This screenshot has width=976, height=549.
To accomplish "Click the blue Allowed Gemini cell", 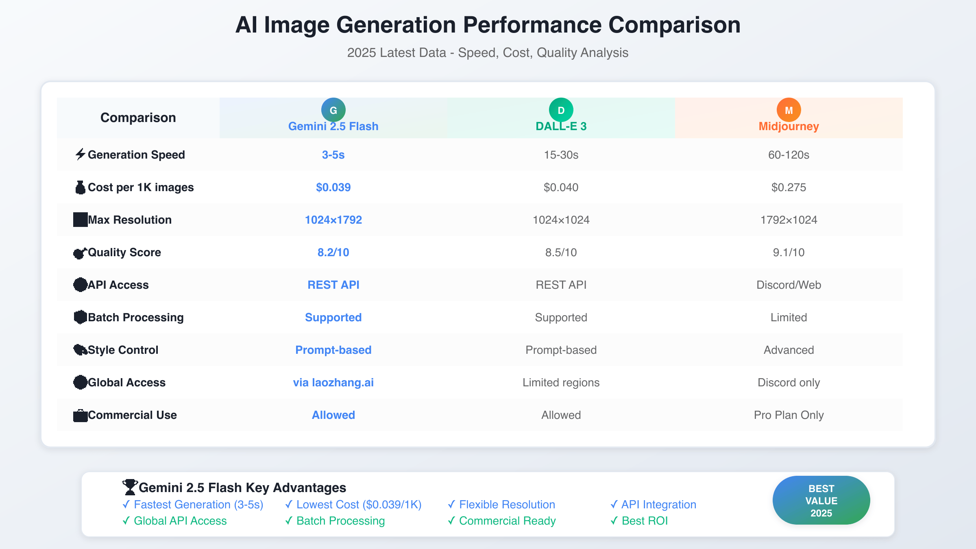I will click(x=333, y=415).
